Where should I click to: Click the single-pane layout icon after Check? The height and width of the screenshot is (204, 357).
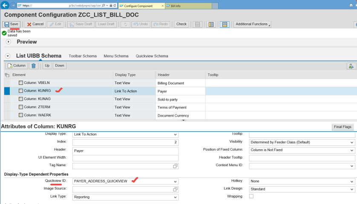(197, 24)
